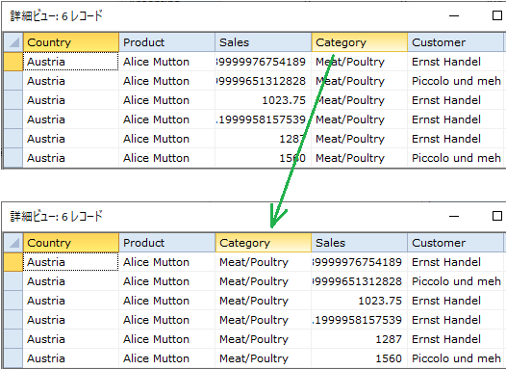This screenshot has width=506, height=370.
Task: Select Piccolo und meh in 9999651312828 row, top window
Action: (456, 81)
